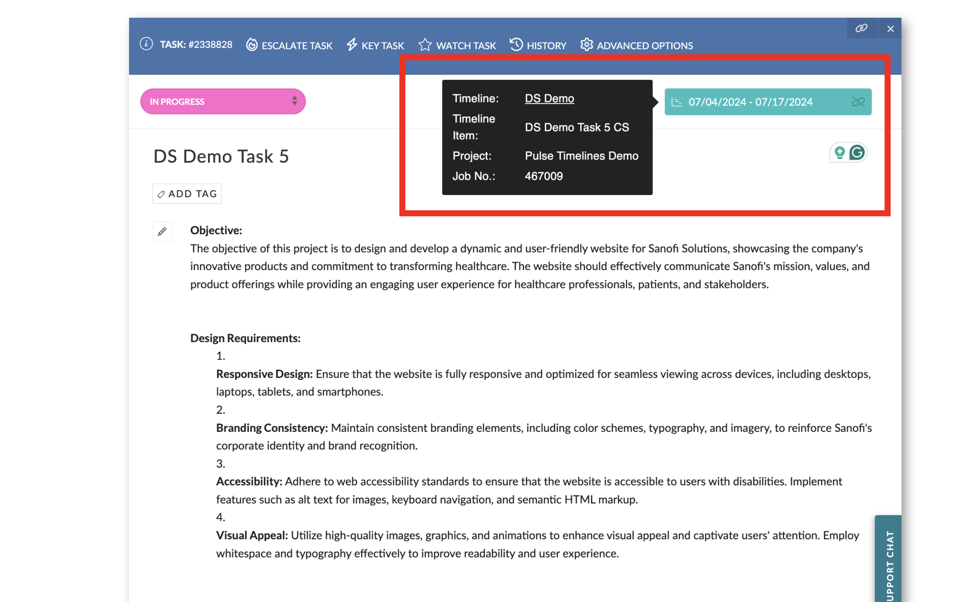This screenshot has width=963, height=602.
Task: Click the Visual Appeal: label
Action: click(252, 535)
